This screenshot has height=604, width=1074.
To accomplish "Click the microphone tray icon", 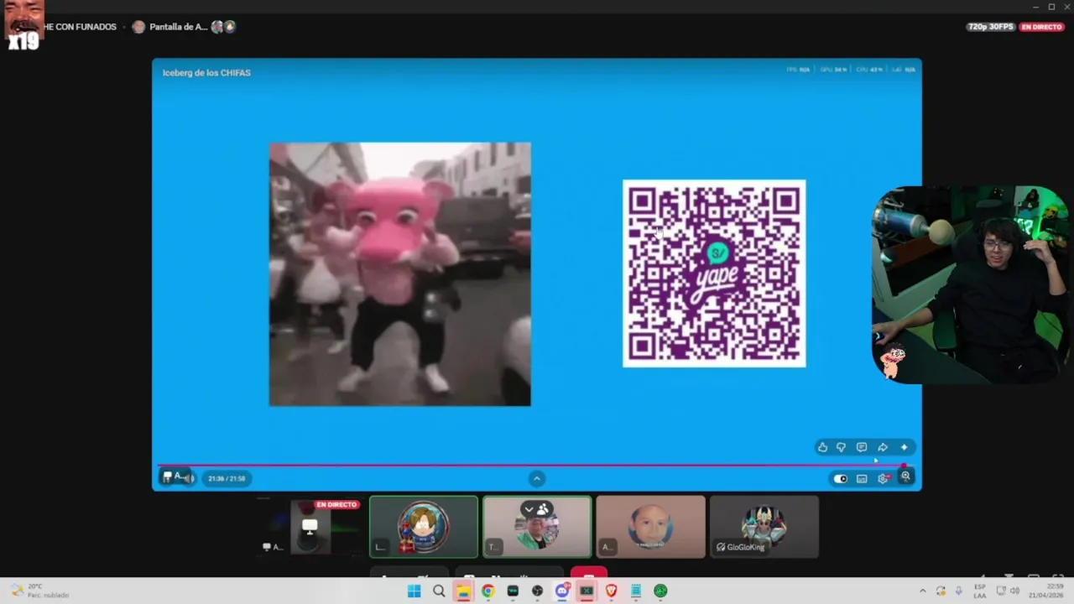I will (959, 591).
